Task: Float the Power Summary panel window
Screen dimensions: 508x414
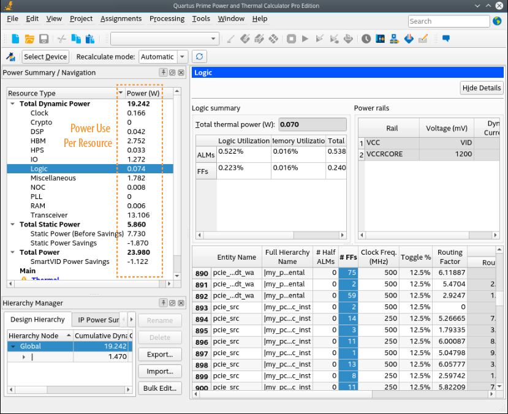Action: point(172,73)
